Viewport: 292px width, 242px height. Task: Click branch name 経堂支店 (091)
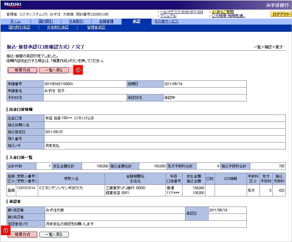pos(117,193)
